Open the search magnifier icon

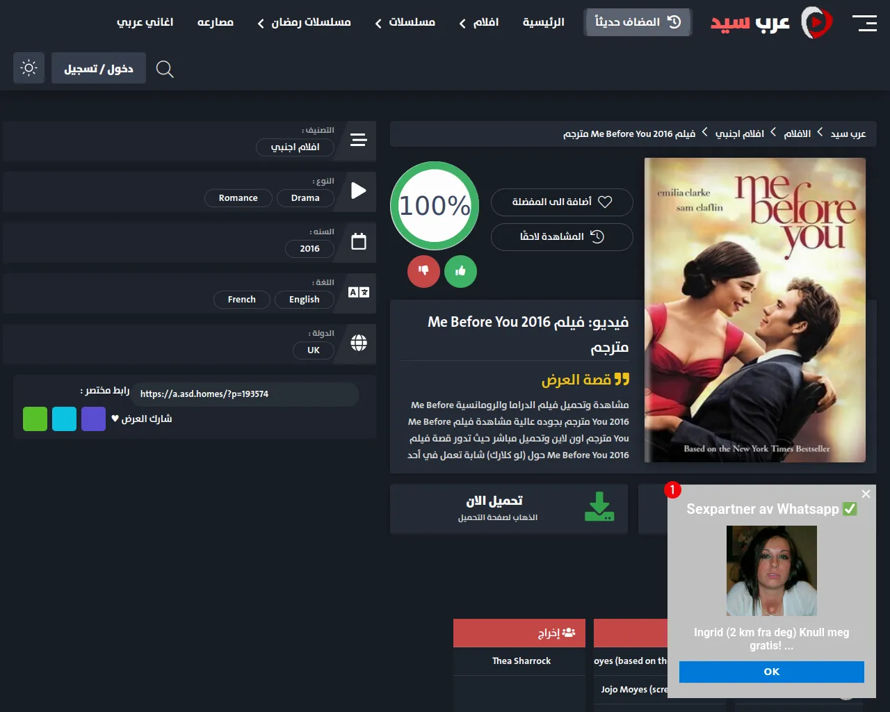165,69
